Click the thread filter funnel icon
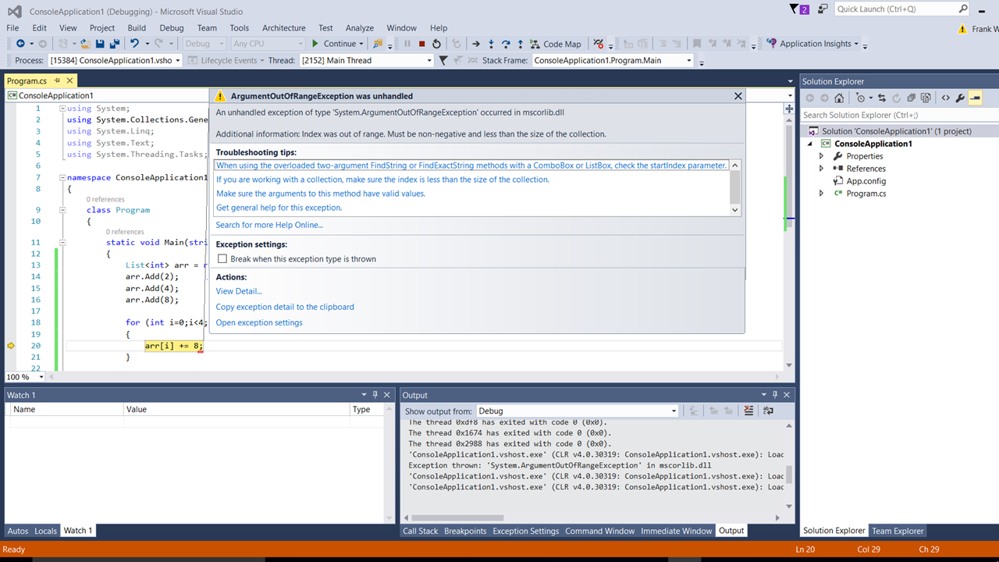Viewport: 999px width, 562px height. click(443, 60)
